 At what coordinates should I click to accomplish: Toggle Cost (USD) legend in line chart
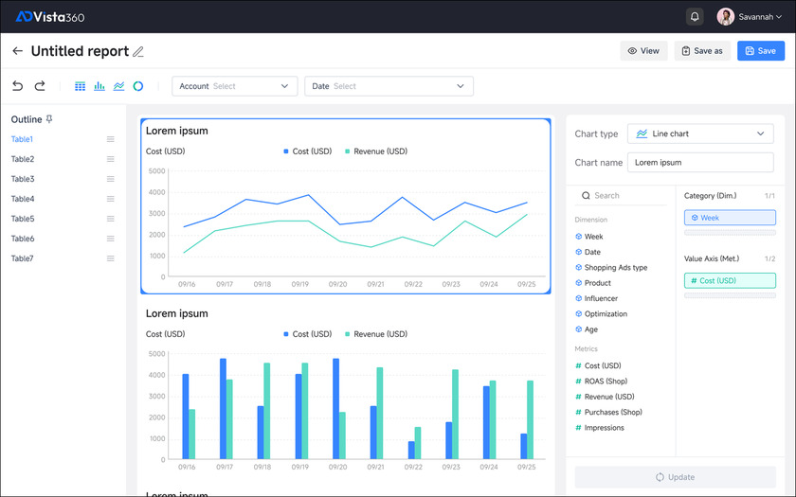(x=308, y=151)
